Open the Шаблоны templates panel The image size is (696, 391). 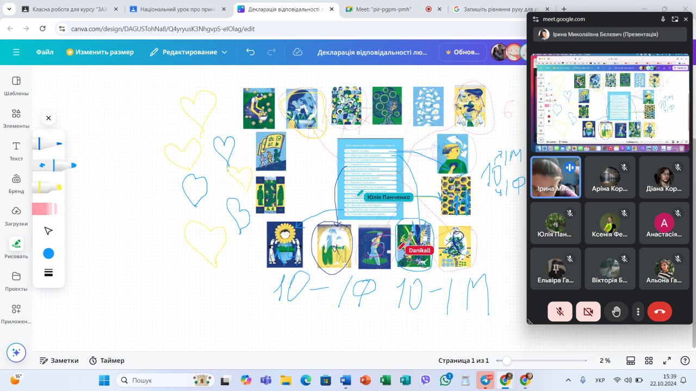[16, 85]
